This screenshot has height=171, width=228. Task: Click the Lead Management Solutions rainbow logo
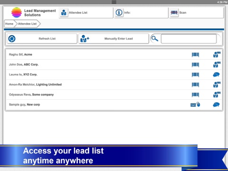click(17, 12)
